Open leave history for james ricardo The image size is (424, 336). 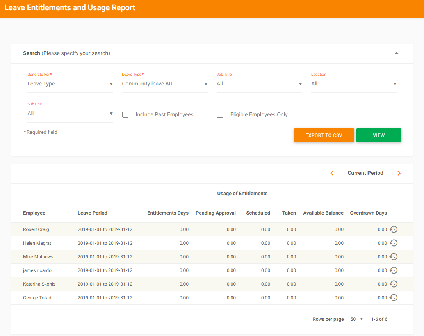click(x=394, y=270)
